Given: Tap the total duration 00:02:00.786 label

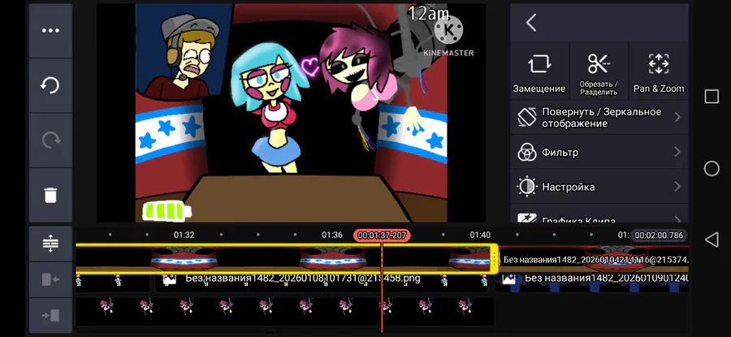Looking at the screenshot, I should [659, 235].
